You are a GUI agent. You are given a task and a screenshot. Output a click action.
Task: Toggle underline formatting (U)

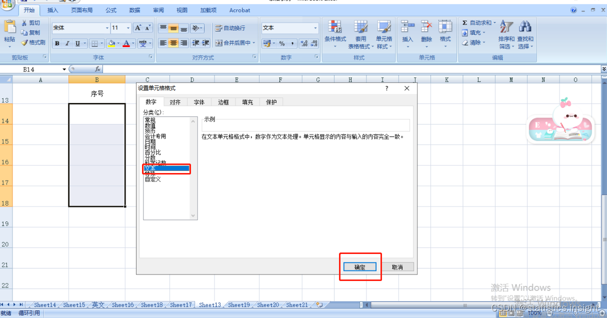point(77,43)
